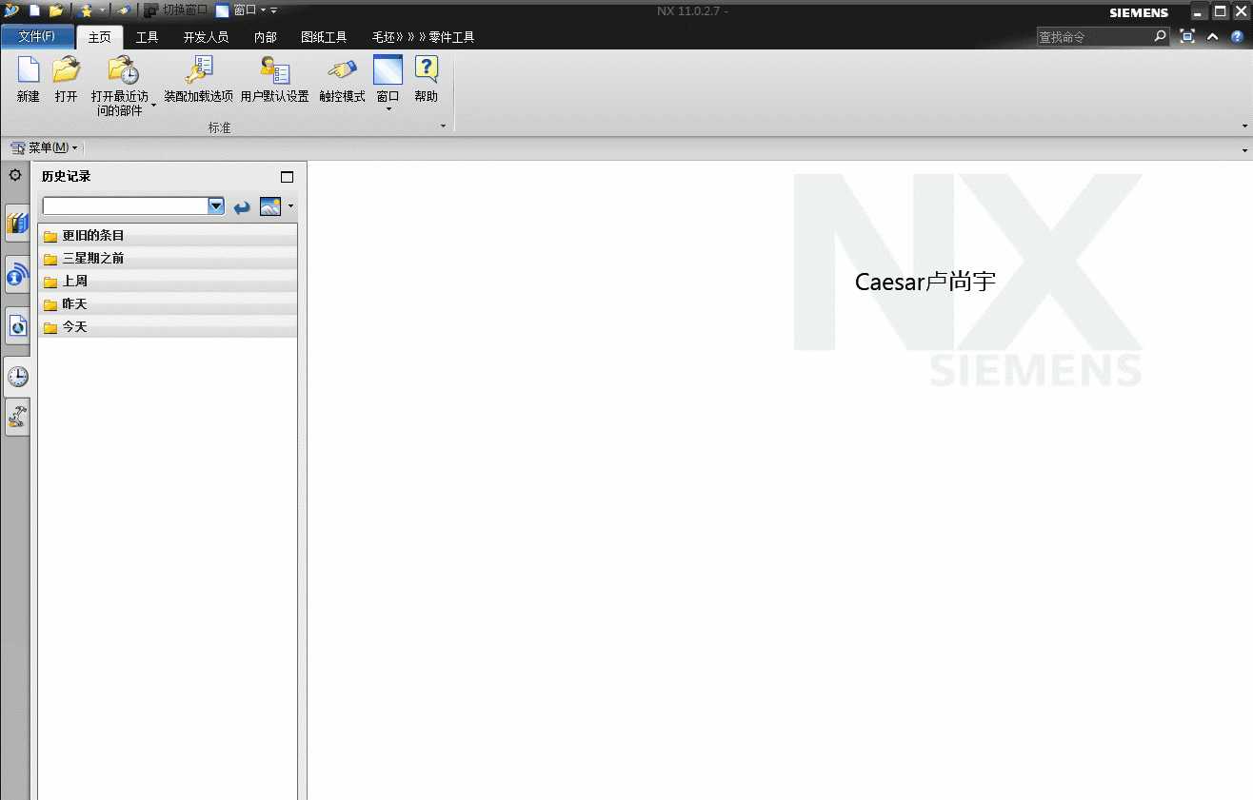Image resolution: width=1253 pixels, height=800 pixels.
Task: Open the resource bar settings gear
Action: point(15,175)
